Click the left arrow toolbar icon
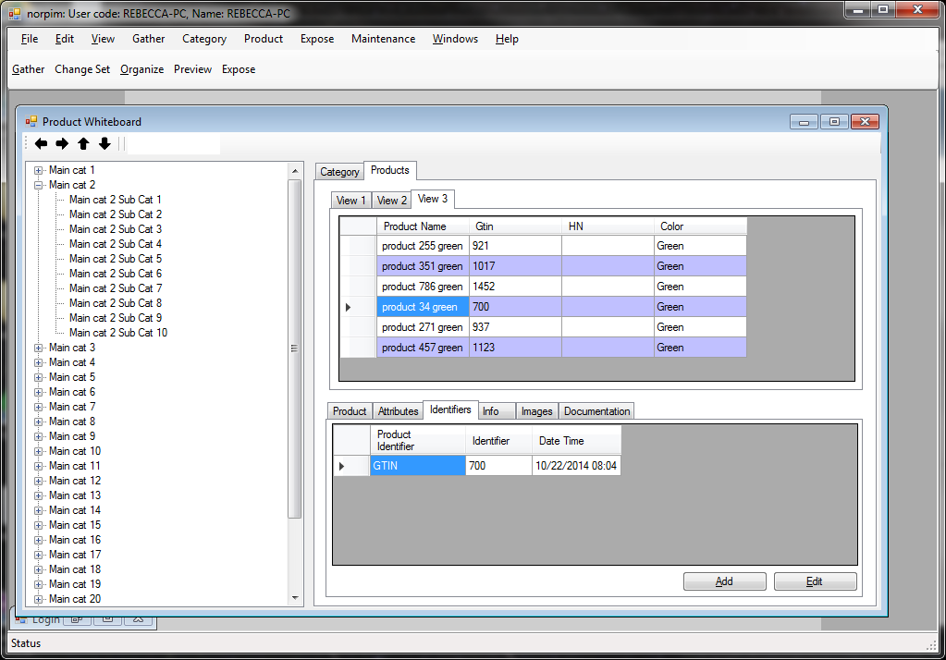 41,143
